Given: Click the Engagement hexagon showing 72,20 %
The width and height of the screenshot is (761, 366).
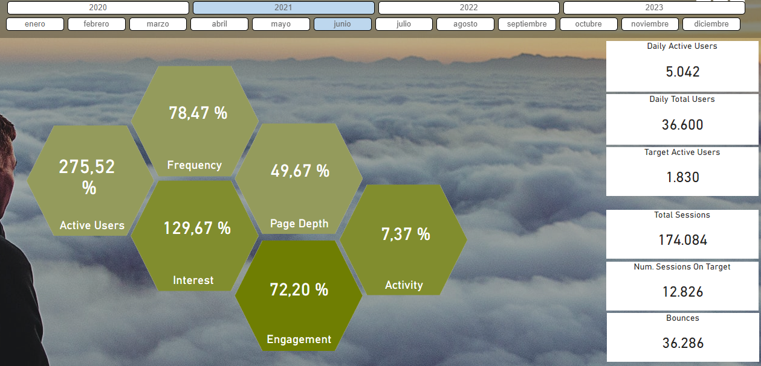Looking at the screenshot, I should click(x=299, y=295).
